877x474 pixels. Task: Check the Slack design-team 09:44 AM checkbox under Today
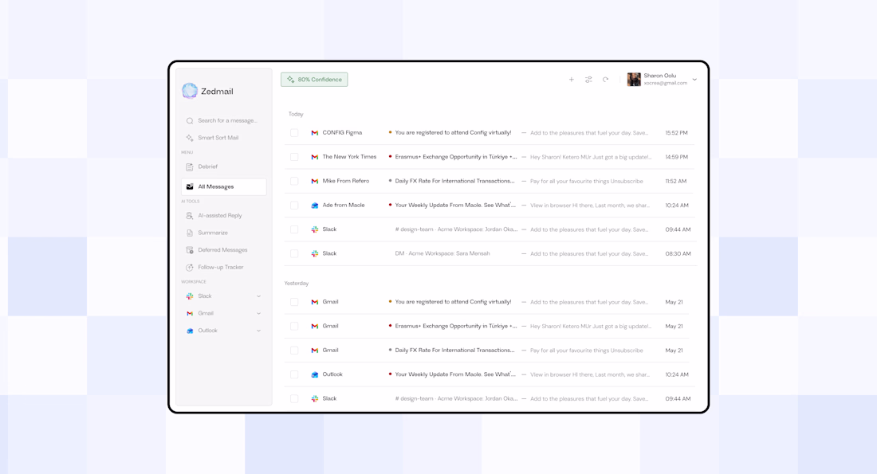click(294, 229)
